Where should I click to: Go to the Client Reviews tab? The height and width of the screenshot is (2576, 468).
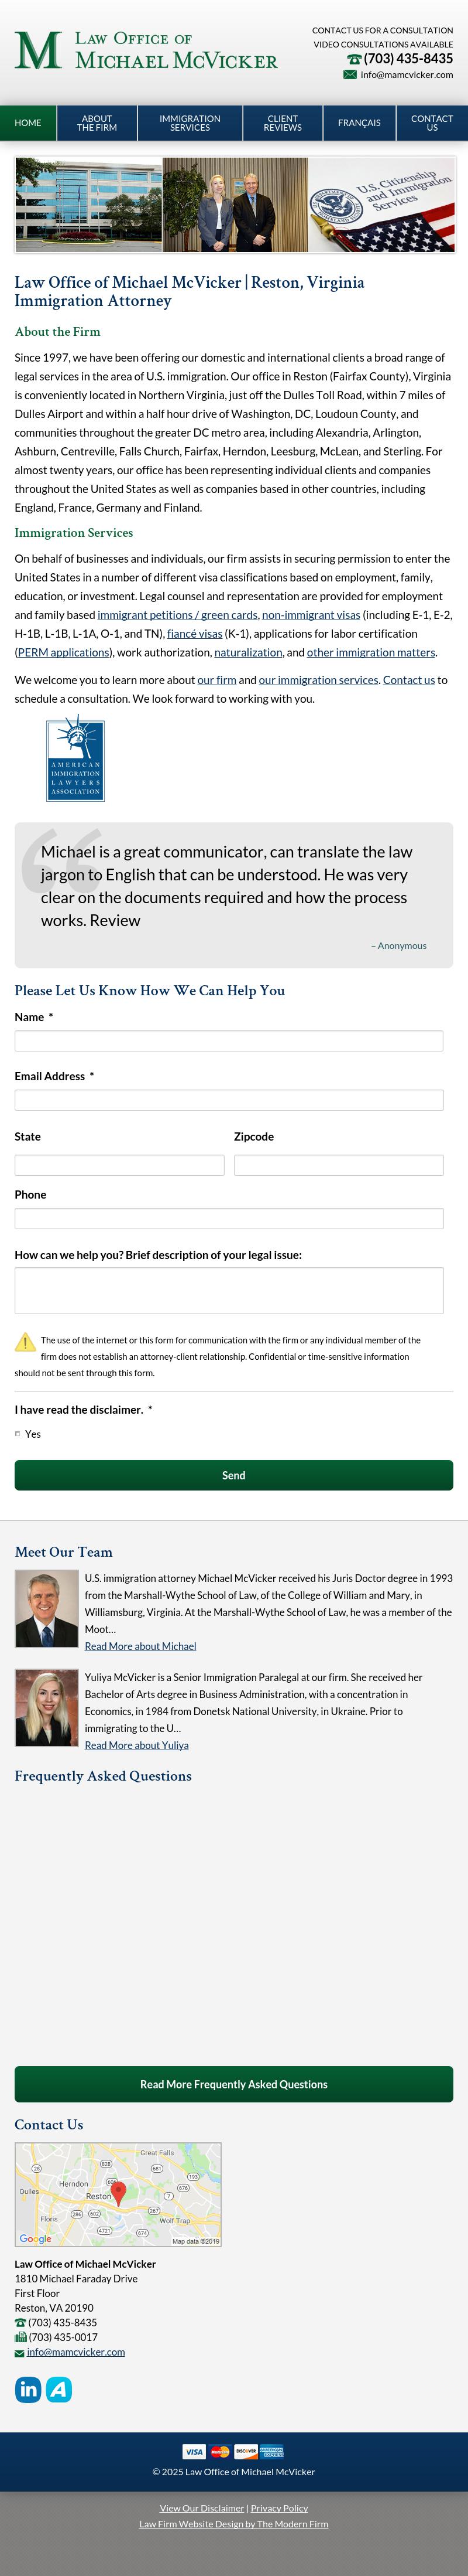click(283, 123)
